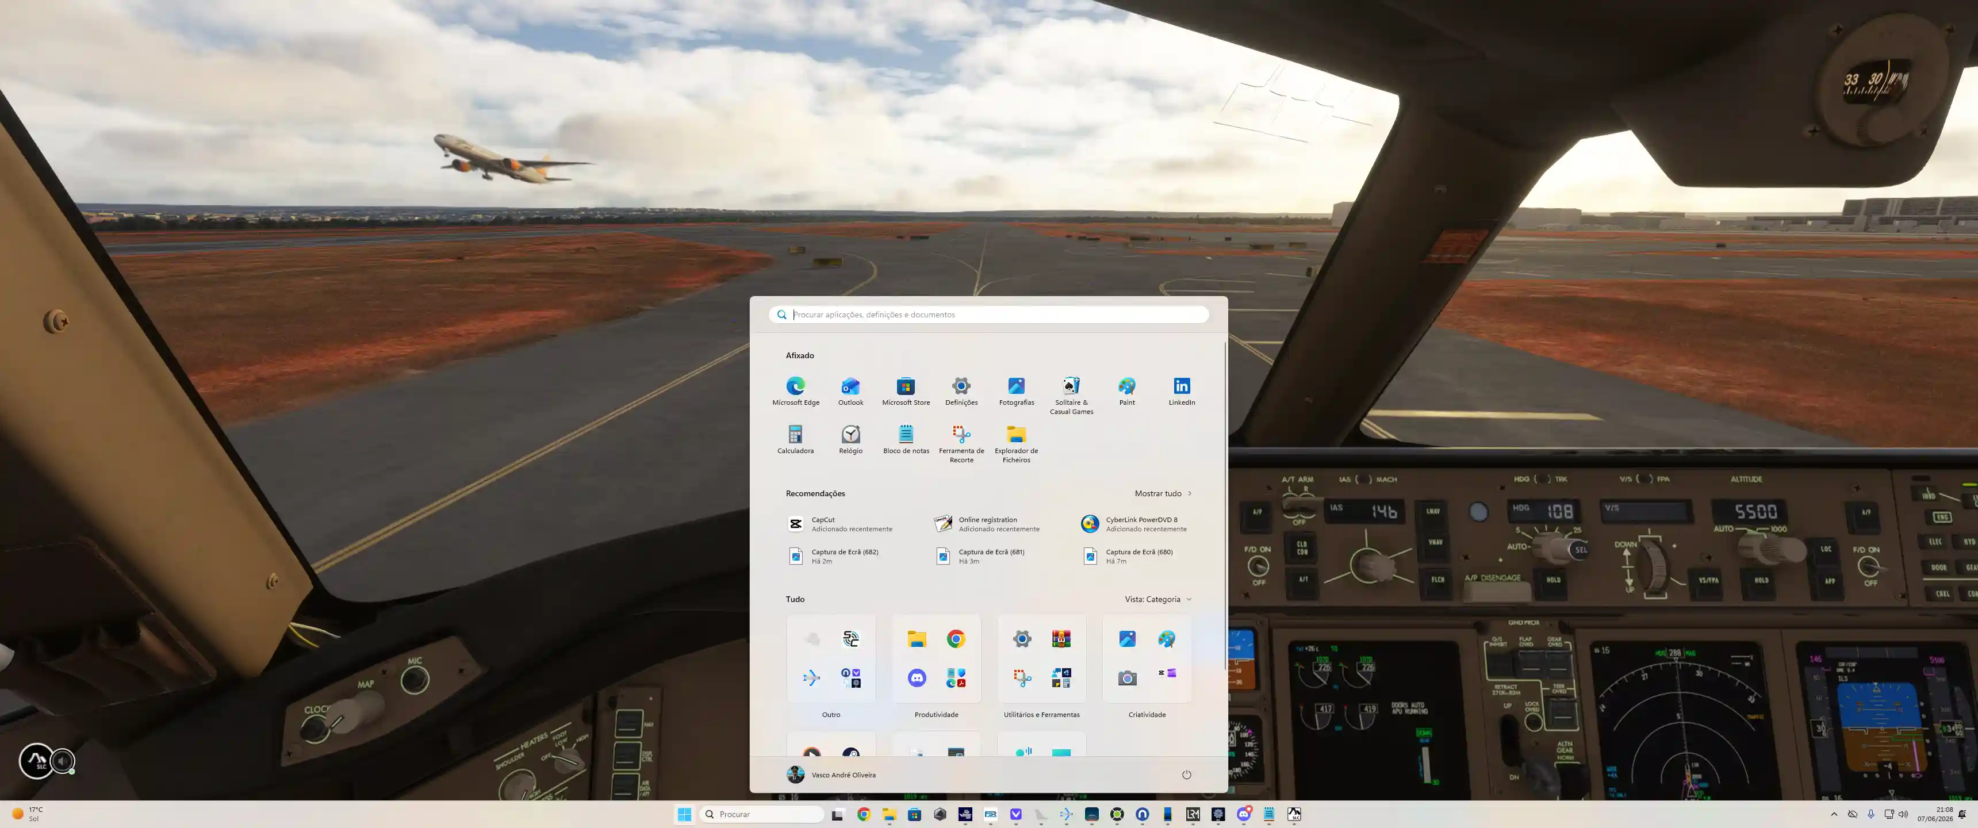Viewport: 1978px width, 828px height.
Task: Expand Mostrar tudo recommendations
Action: pos(1163,493)
